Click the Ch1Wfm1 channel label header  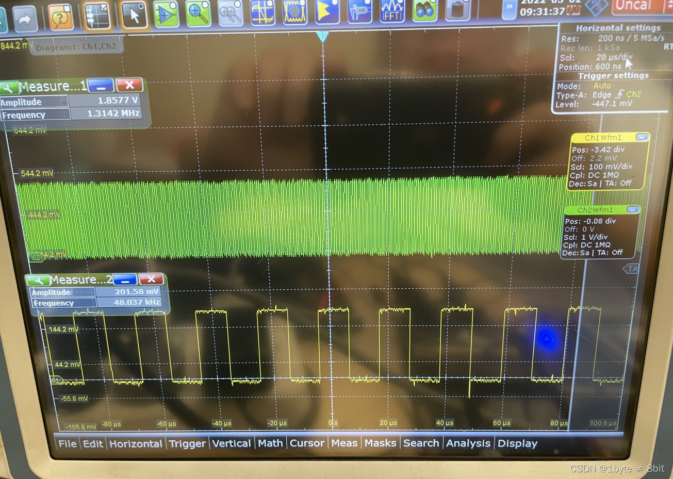pyautogui.click(x=603, y=138)
